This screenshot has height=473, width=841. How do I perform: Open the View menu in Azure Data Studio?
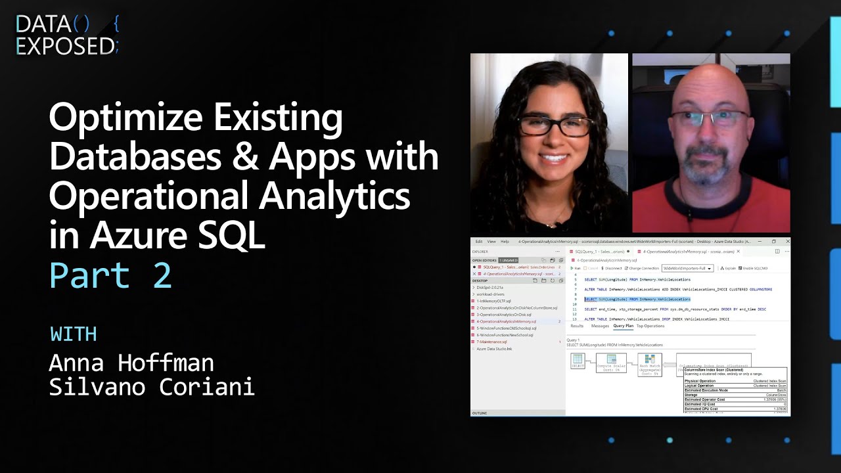tap(491, 242)
